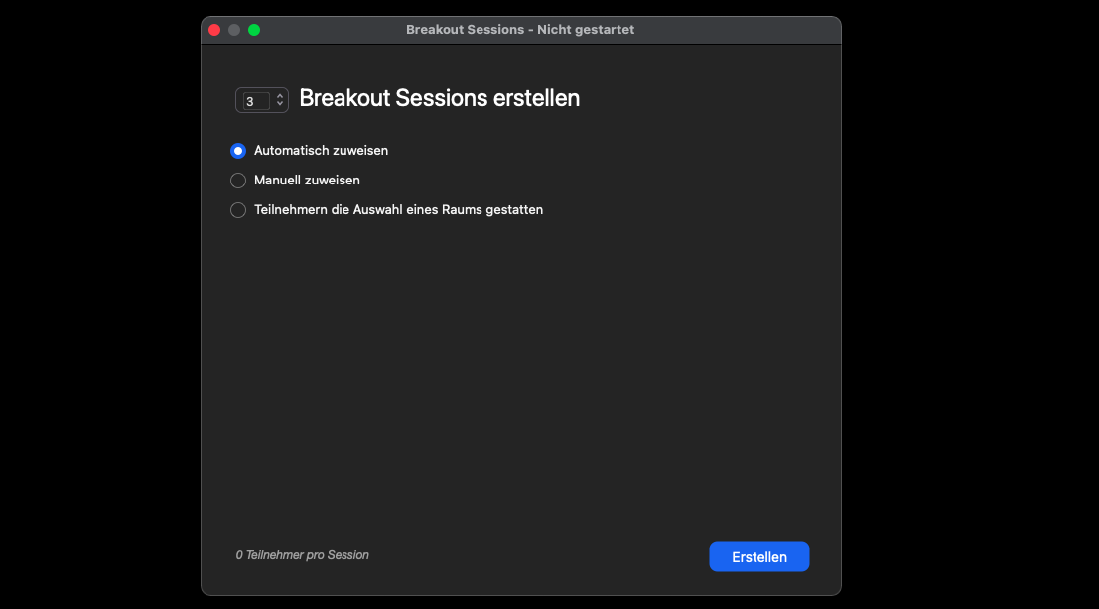Choose Manuell zuweisen option
The height and width of the screenshot is (609, 1099).
237,181
